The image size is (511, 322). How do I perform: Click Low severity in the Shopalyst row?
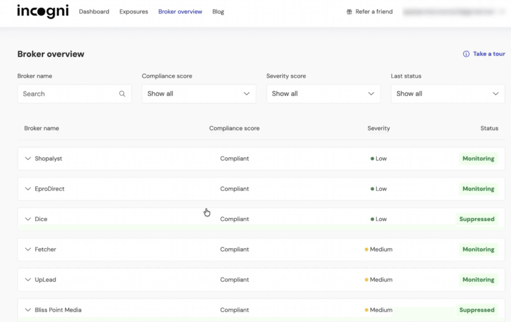coord(379,159)
